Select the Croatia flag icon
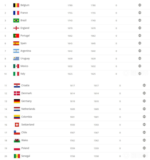This screenshot has height=160, width=150. point(17,85)
